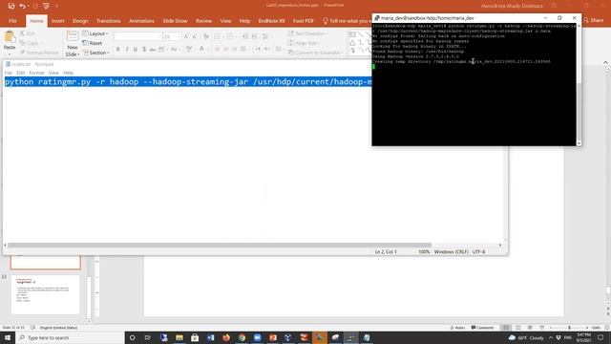
Task: Click the Reset slide button
Action: tap(93, 43)
